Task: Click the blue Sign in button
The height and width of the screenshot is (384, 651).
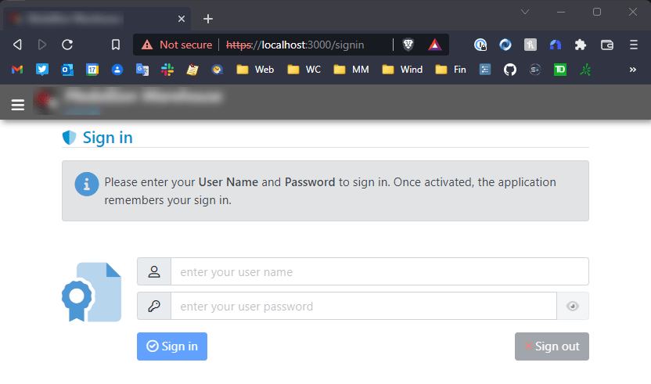Action: click(x=172, y=346)
